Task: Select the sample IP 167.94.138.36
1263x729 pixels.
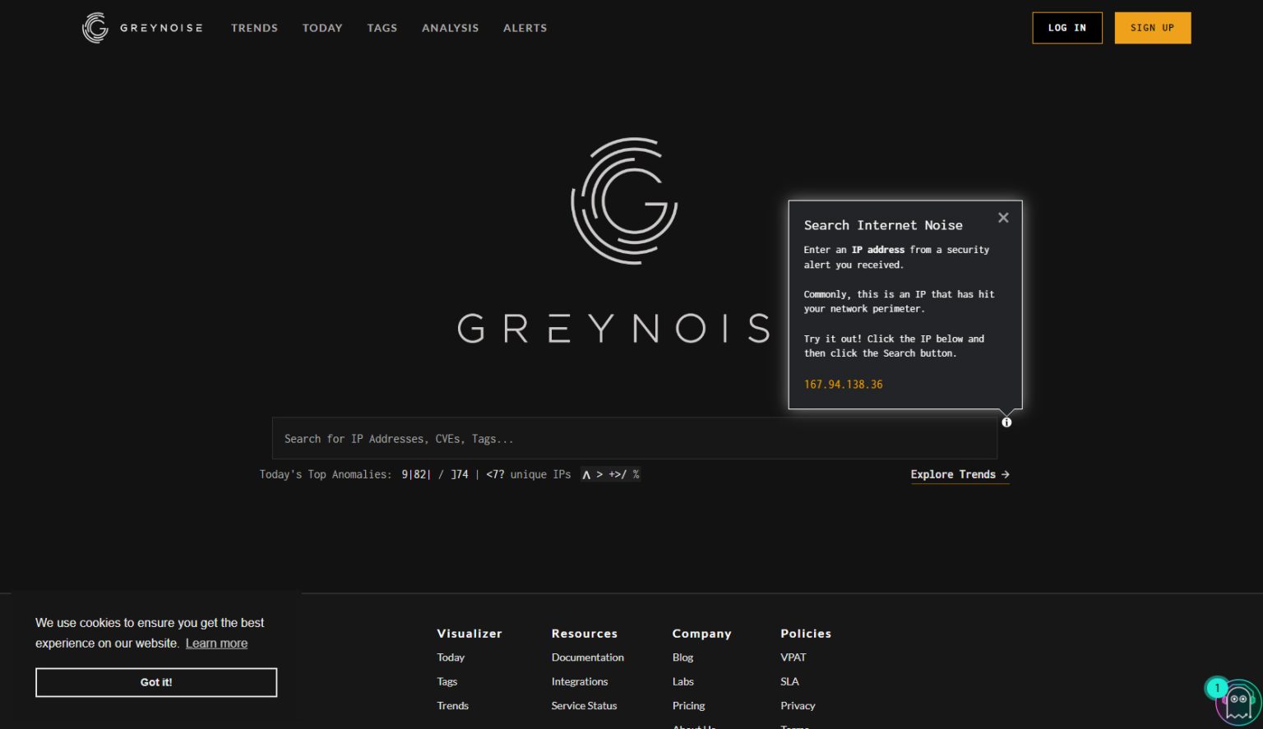Action: tap(843, 384)
